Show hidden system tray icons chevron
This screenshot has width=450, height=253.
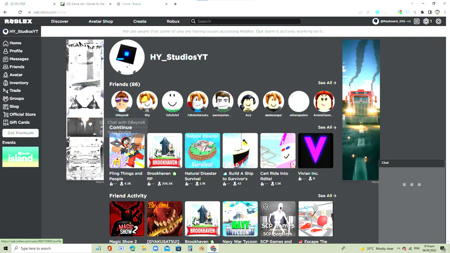398,248
